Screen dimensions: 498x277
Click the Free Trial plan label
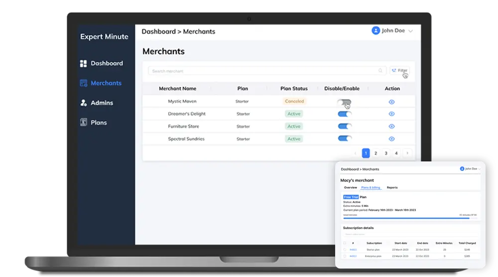coord(351,197)
